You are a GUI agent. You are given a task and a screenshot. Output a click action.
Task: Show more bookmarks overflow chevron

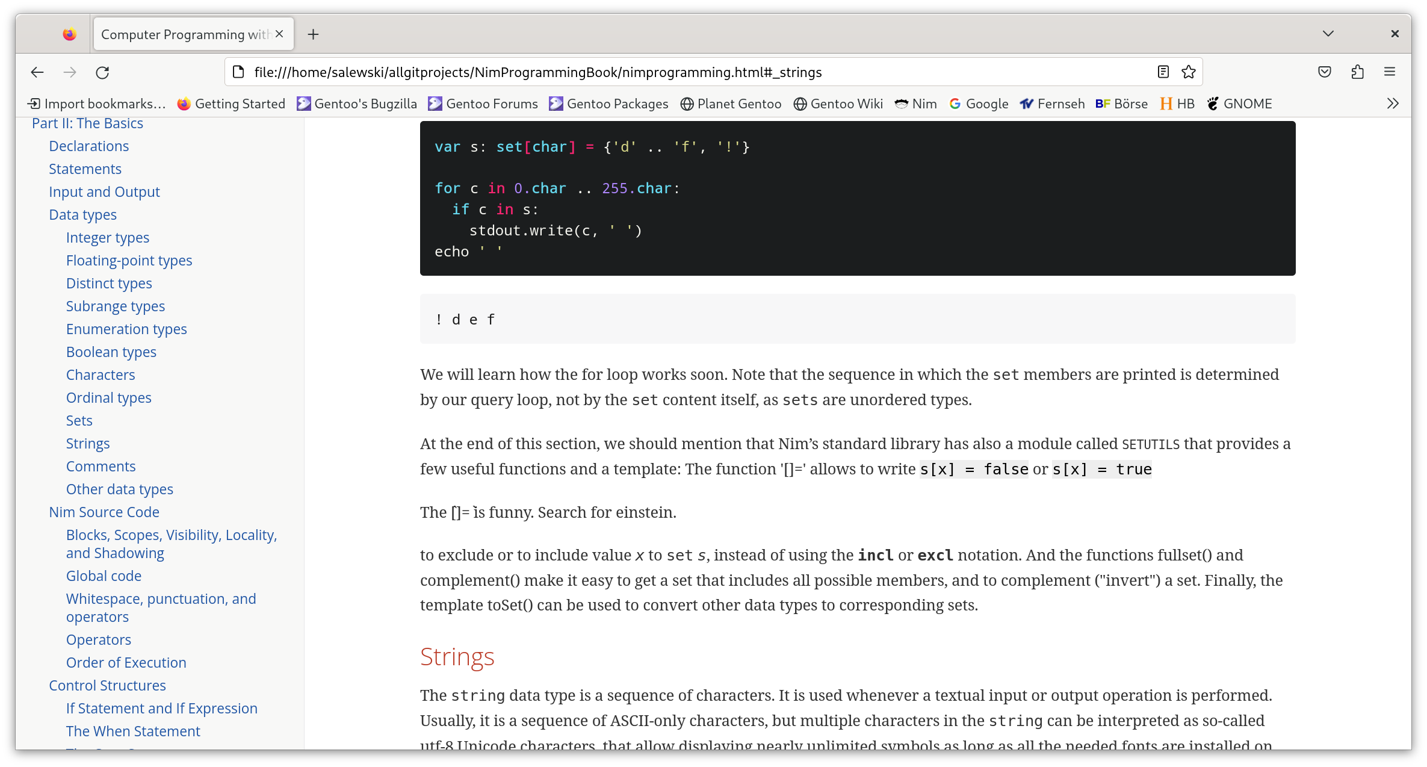click(1393, 104)
